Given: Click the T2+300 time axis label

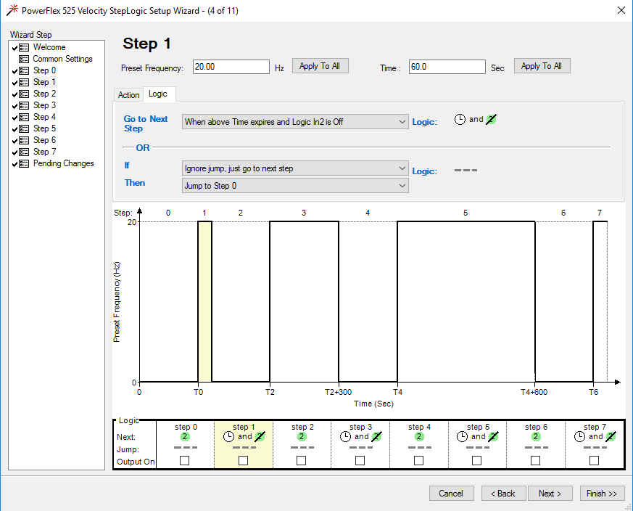Looking at the screenshot, I should coord(339,392).
